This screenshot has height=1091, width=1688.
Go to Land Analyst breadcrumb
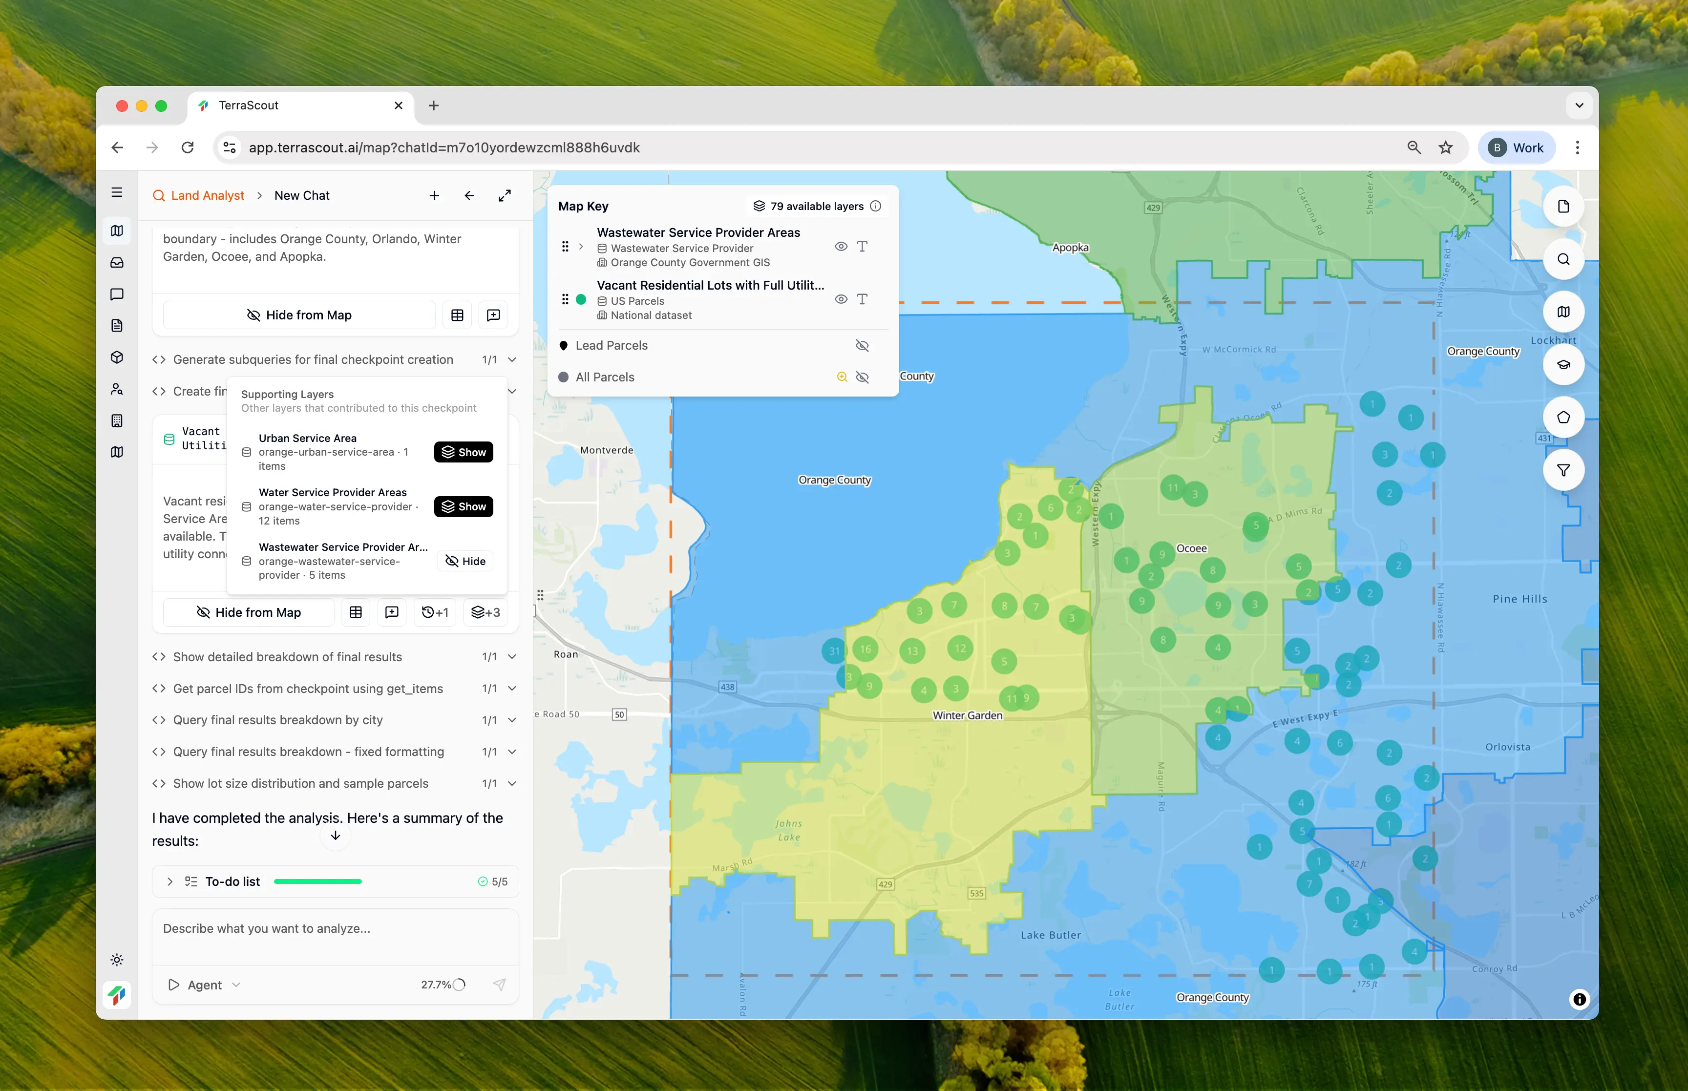click(x=207, y=195)
